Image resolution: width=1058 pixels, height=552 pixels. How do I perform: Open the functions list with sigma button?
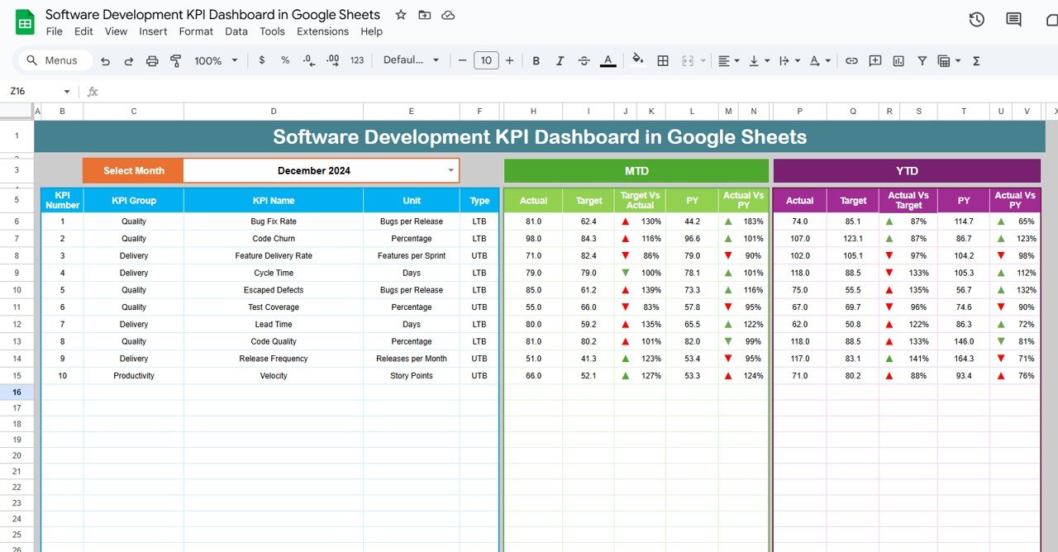point(977,60)
